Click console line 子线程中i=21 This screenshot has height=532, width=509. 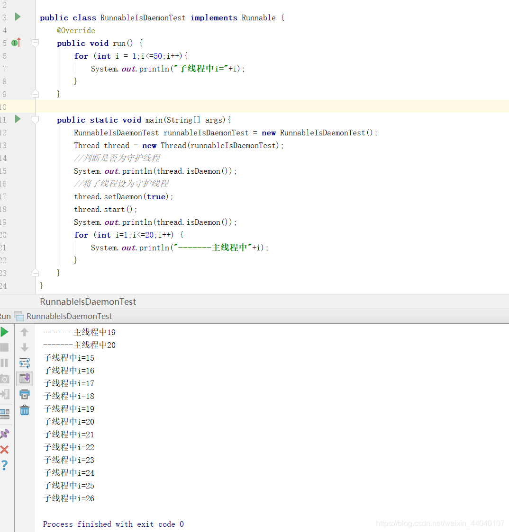tap(69, 434)
